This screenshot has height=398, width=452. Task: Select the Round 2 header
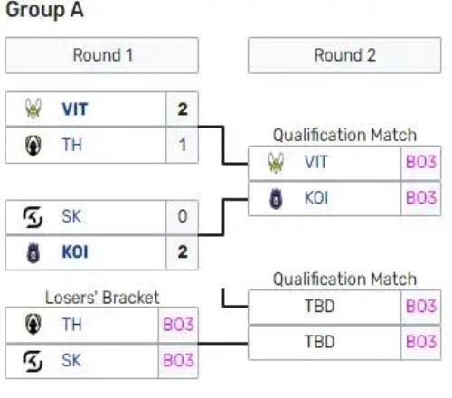(344, 55)
